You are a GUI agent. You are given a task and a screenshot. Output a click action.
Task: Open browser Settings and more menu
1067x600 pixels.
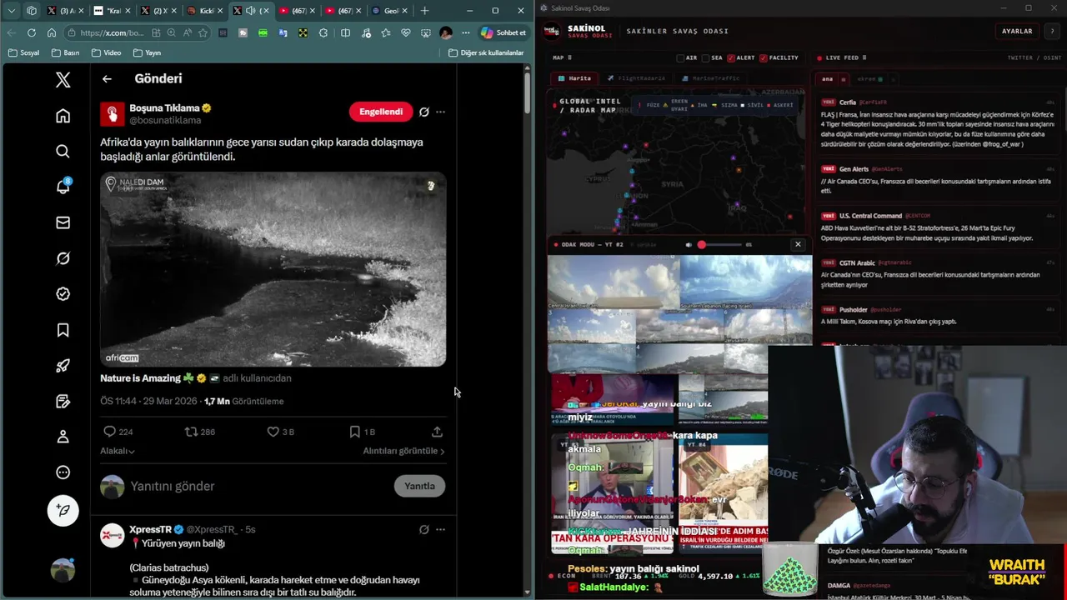click(465, 32)
